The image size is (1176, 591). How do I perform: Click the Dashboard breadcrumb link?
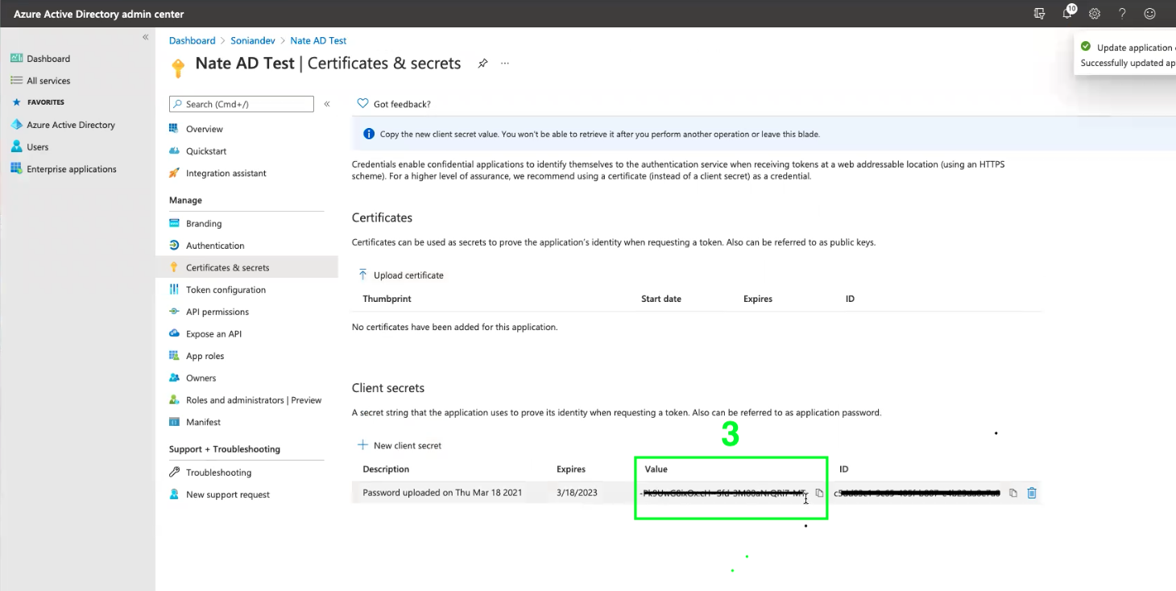(192, 40)
